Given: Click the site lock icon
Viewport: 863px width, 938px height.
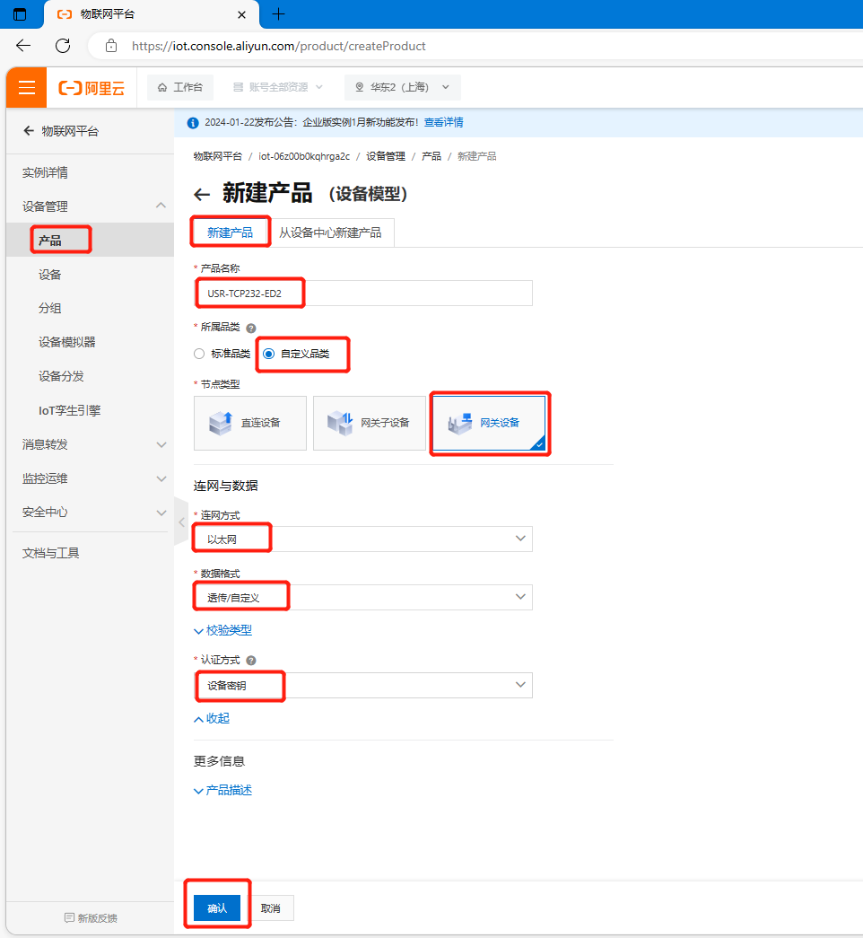Looking at the screenshot, I should (111, 46).
